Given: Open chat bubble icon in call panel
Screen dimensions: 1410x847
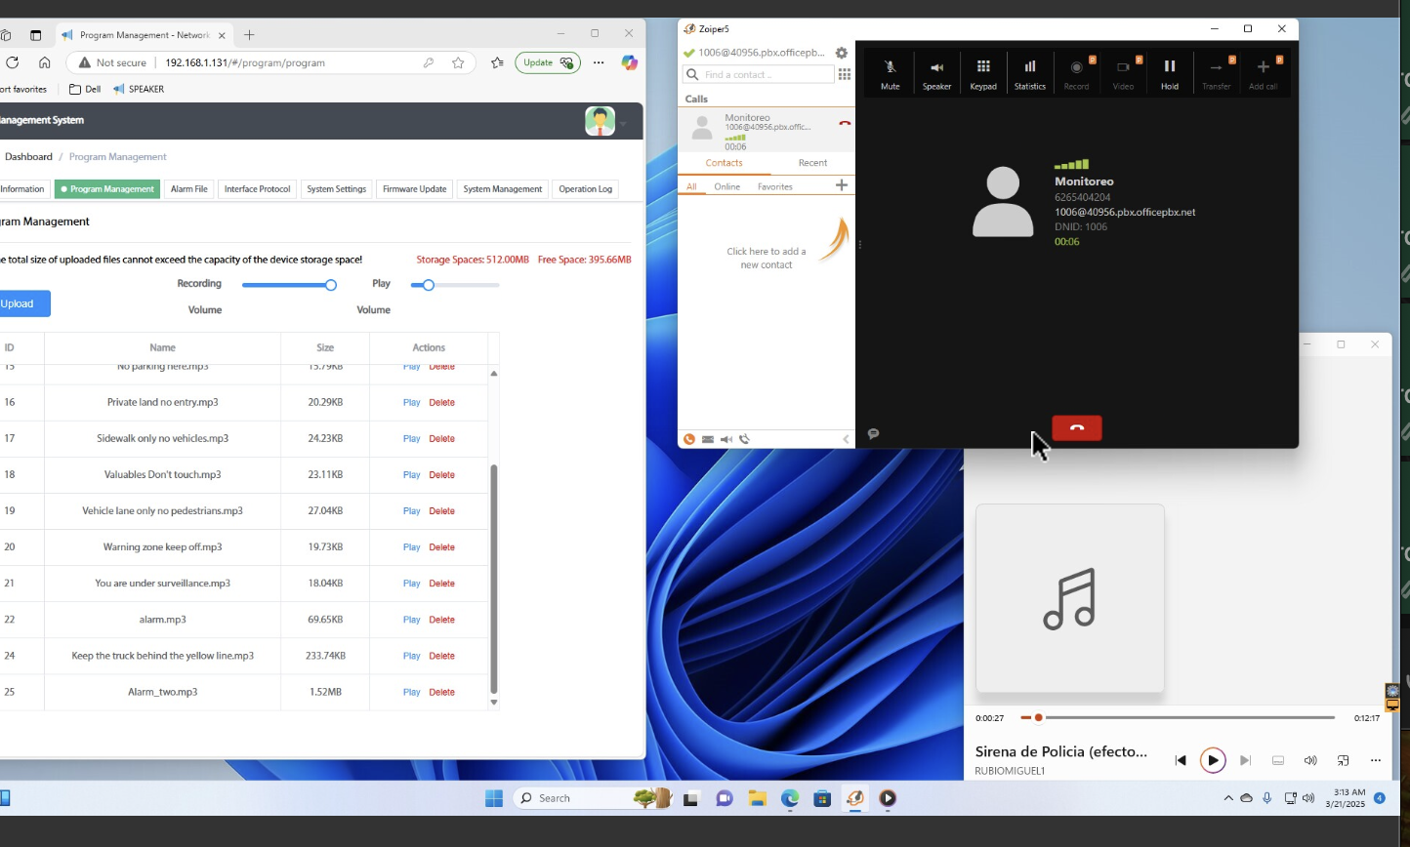Looking at the screenshot, I should click(873, 433).
